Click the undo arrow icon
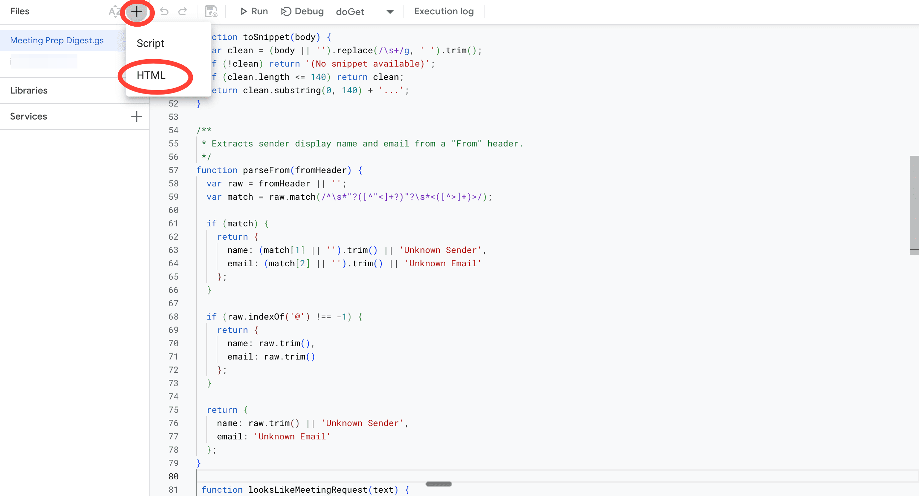 164,12
